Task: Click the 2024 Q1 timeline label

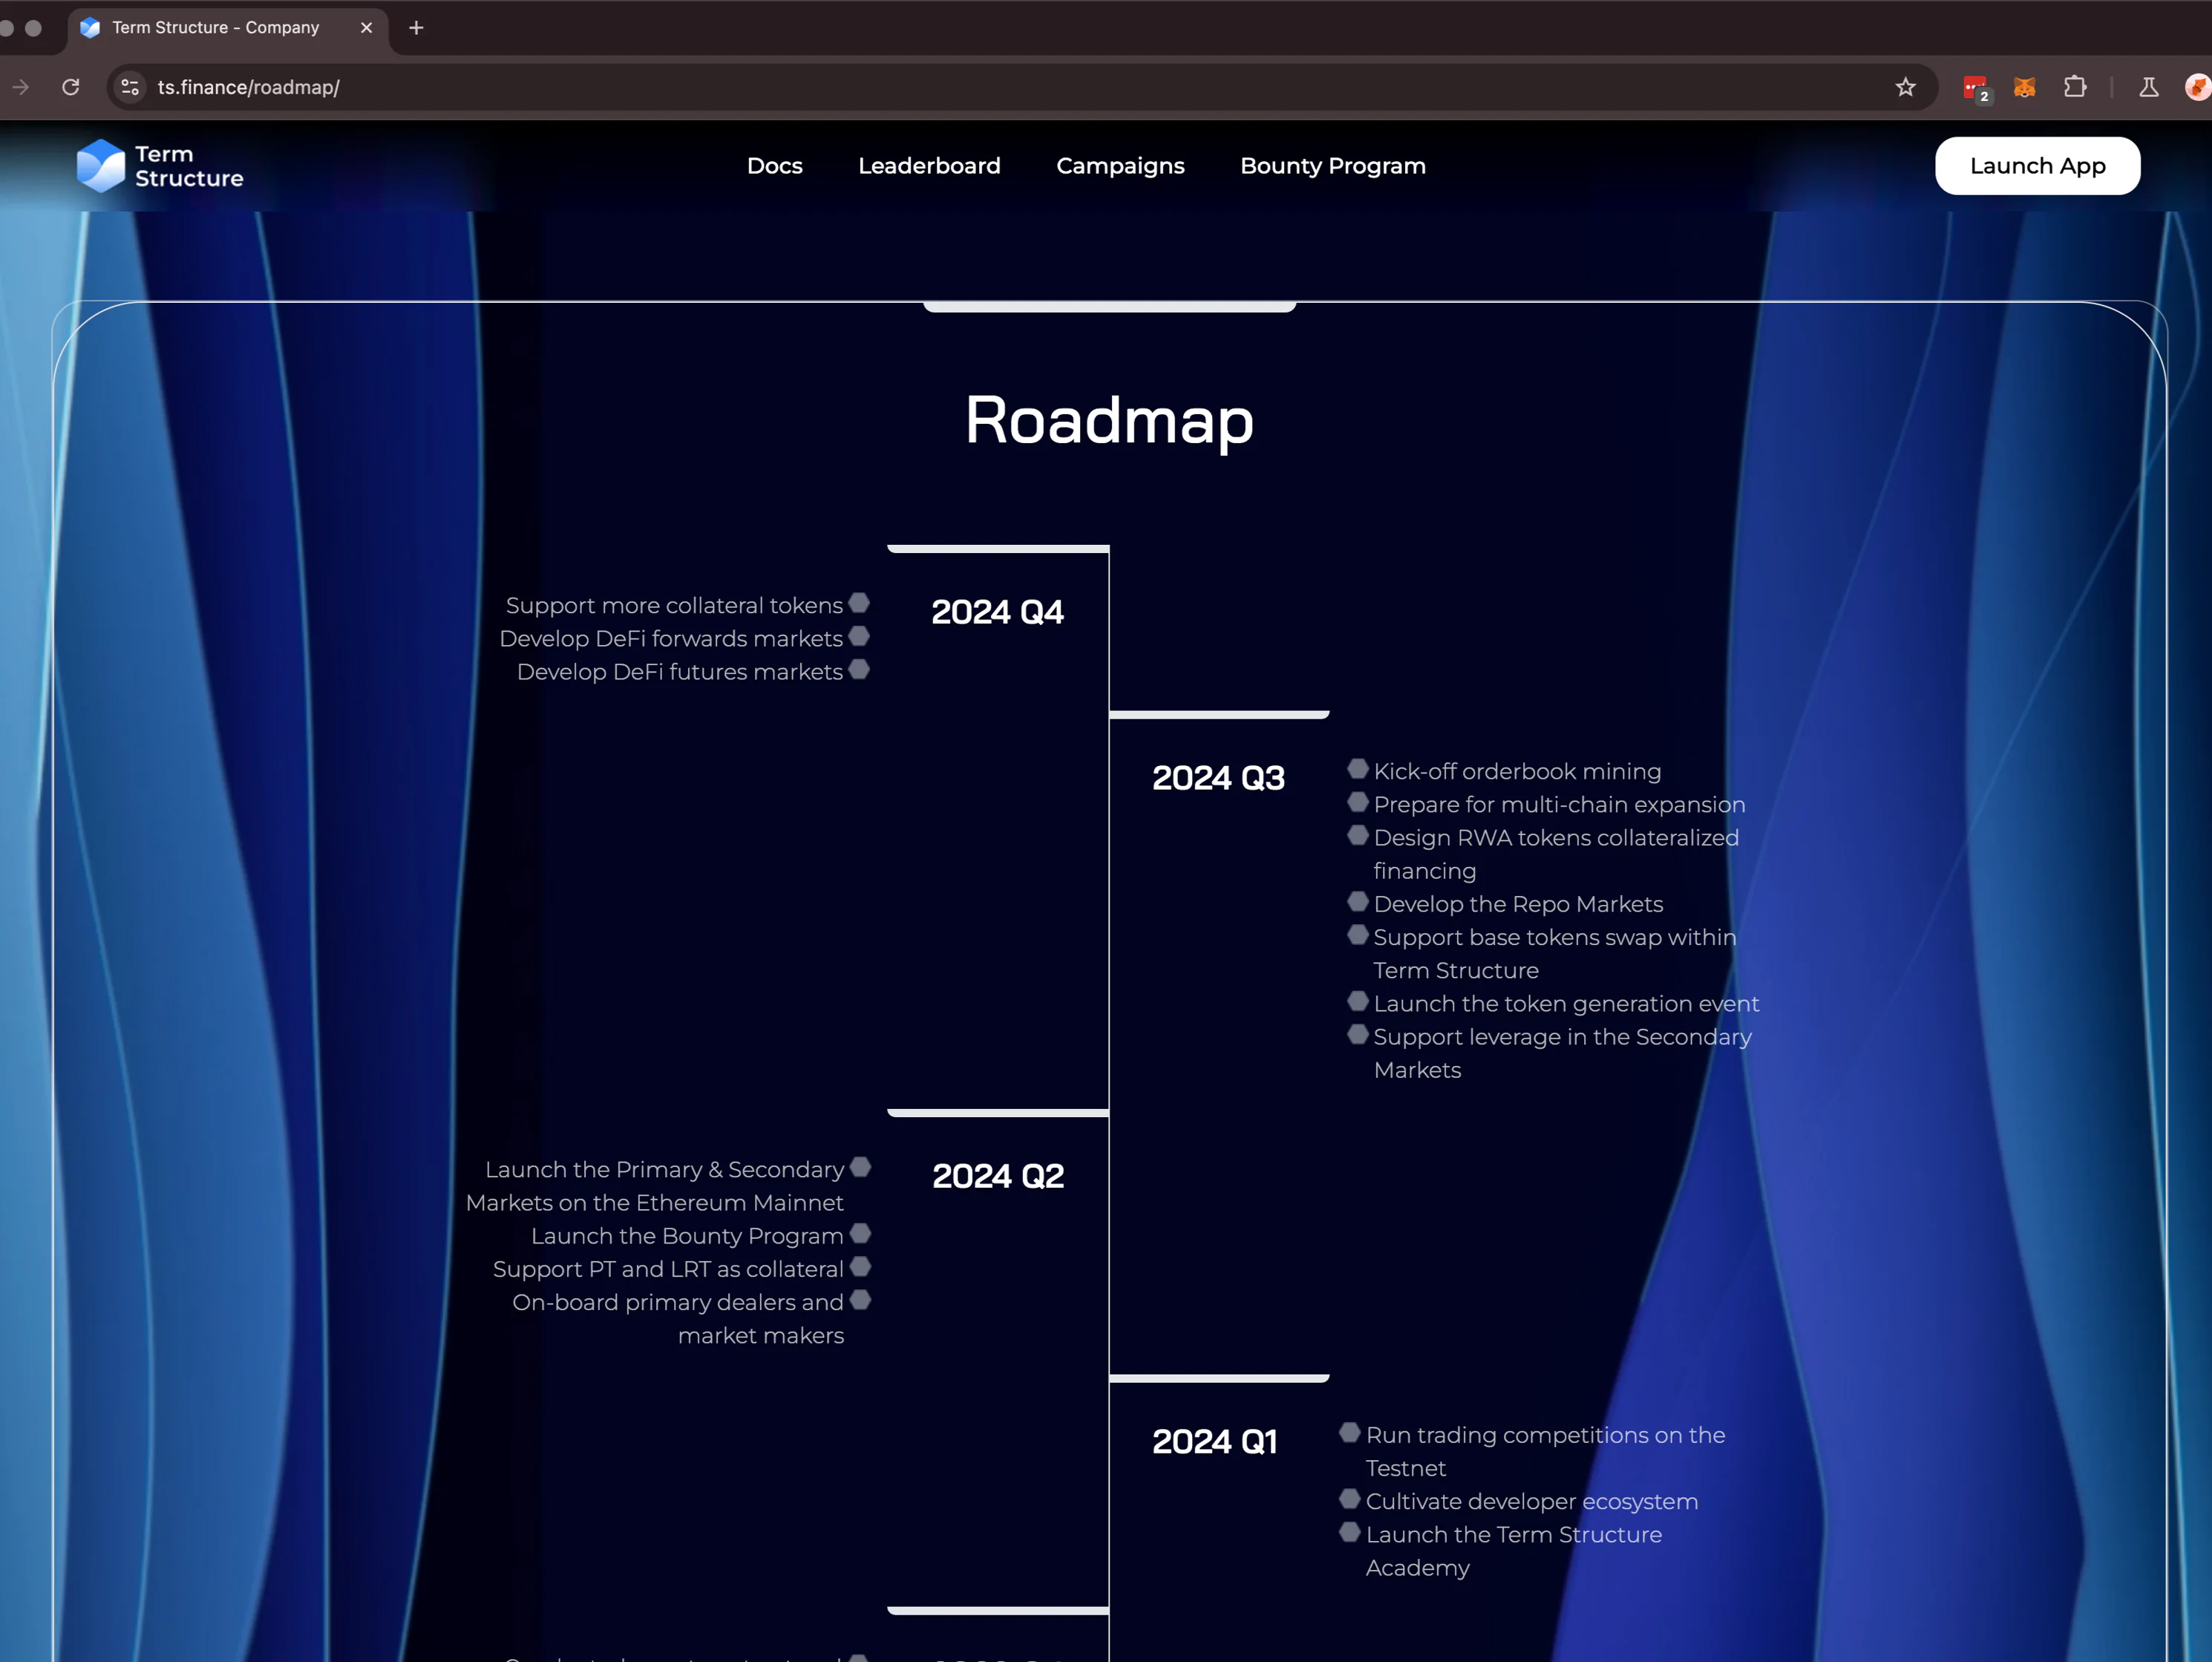Action: [1215, 1442]
